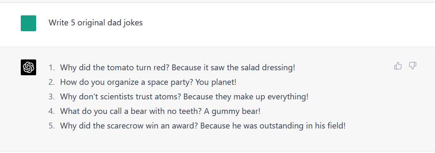Click list number 1 marker
The width and height of the screenshot is (435, 153).
52,67
